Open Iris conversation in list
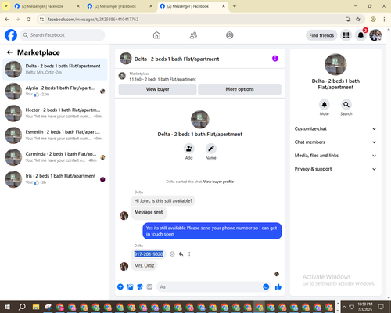Image resolution: width=391 pixels, height=313 pixels. (55, 179)
